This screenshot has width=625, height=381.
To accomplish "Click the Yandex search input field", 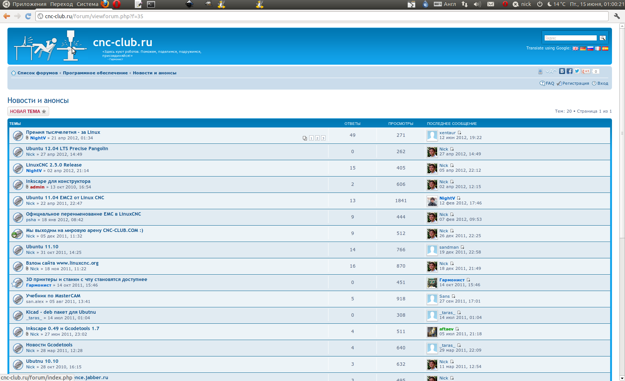I will tap(571, 38).
